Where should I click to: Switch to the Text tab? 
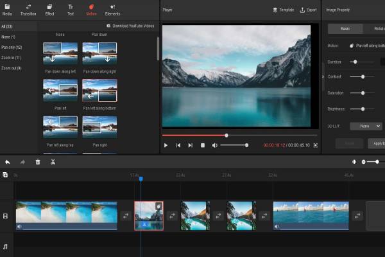click(71, 9)
